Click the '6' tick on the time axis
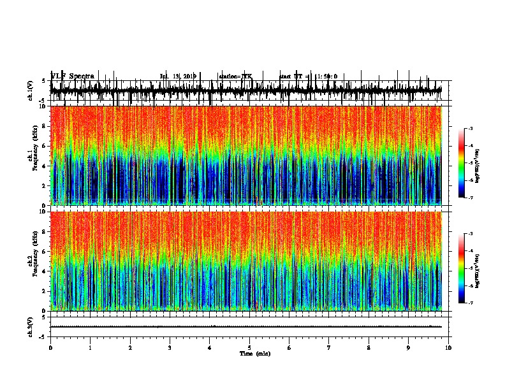505x390 pixels. (289, 348)
